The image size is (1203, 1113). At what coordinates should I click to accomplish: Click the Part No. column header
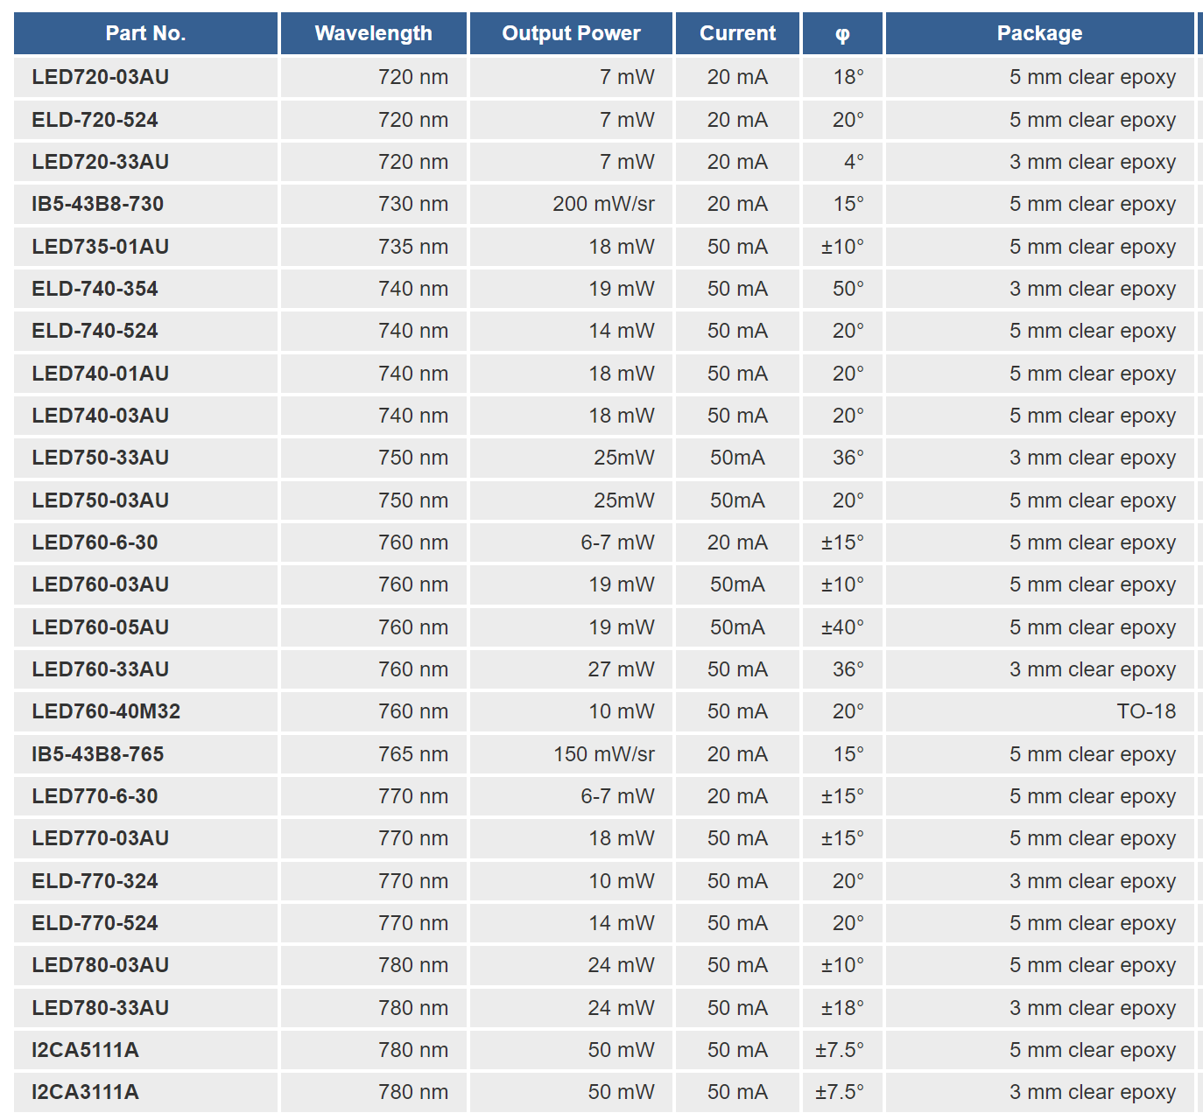click(x=145, y=33)
